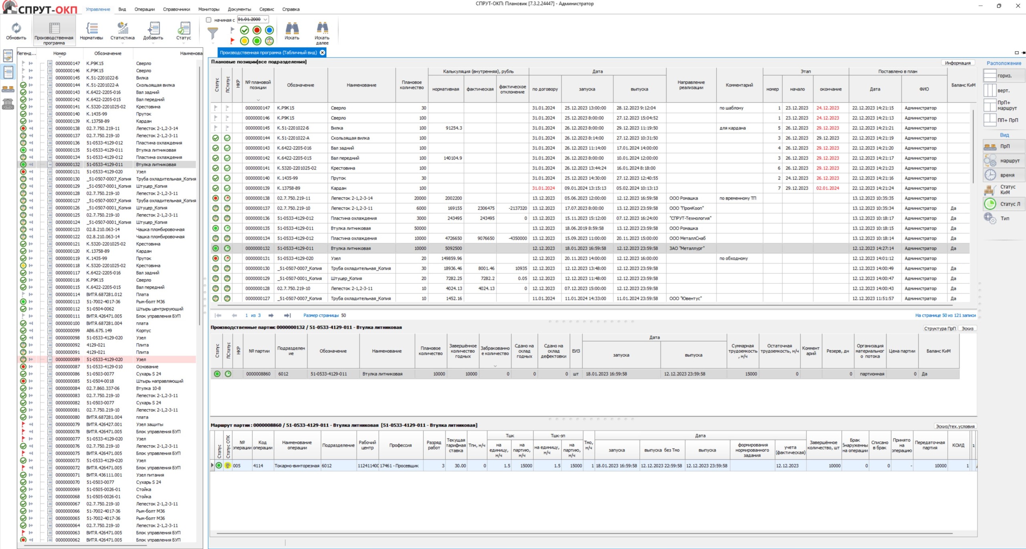Image resolution: width=1026 pixels, height=549 pixels.
Task: Click the Информация button
Action: (957, 63)
